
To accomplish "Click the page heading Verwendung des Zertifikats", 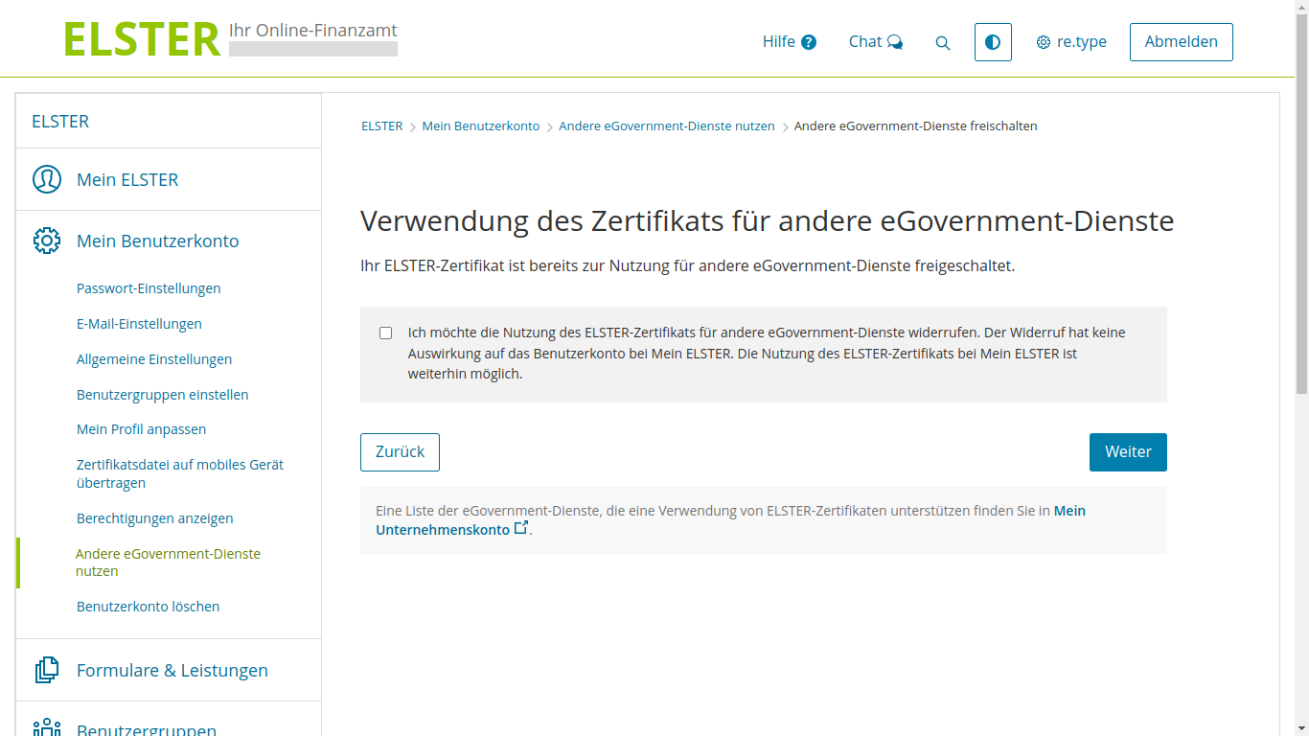I will [767, 221].
